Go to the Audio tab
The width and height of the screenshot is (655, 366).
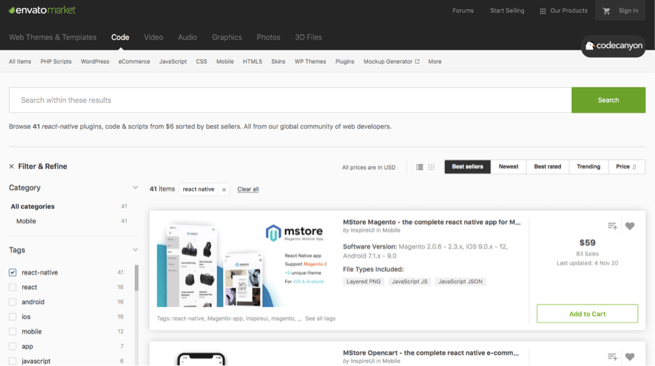pyautogui.click(x=187, y=37)
